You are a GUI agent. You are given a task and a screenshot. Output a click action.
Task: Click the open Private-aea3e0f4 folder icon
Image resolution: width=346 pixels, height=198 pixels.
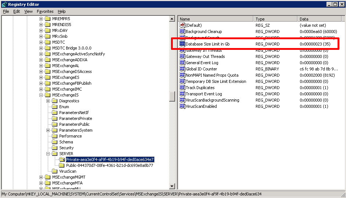[62, 159]
